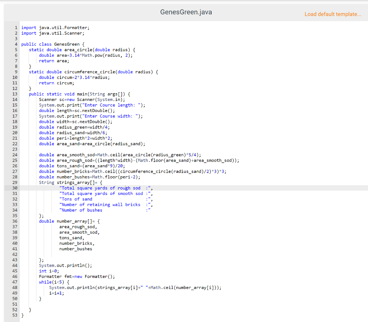This screenshot has height=322, width=368.
Task: Click the 'double radius_green=width/4;' line
Action: pos(74,127)
